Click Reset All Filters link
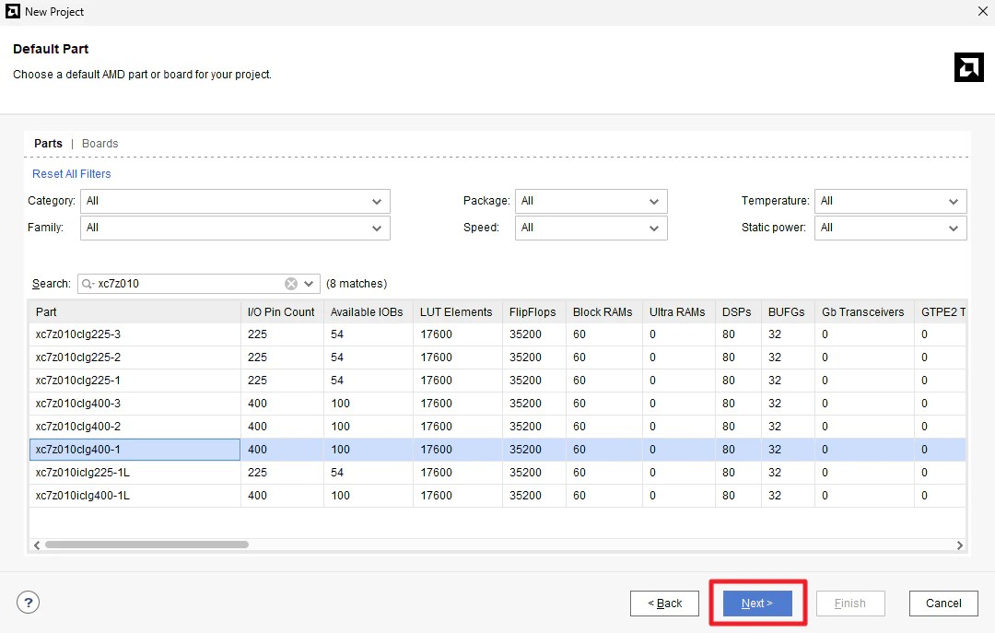 pyautogui.click(x=72, y=174)
